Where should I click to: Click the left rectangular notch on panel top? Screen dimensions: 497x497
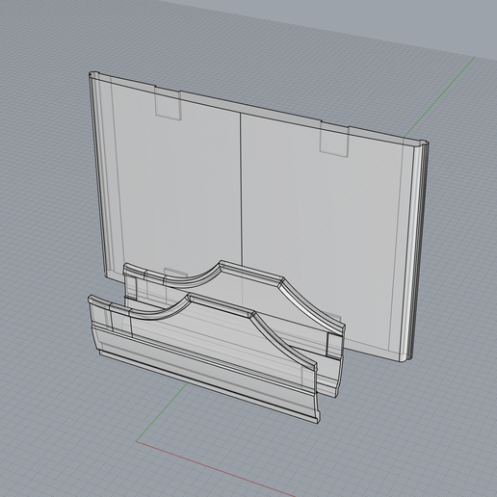[x=168, y=102]
